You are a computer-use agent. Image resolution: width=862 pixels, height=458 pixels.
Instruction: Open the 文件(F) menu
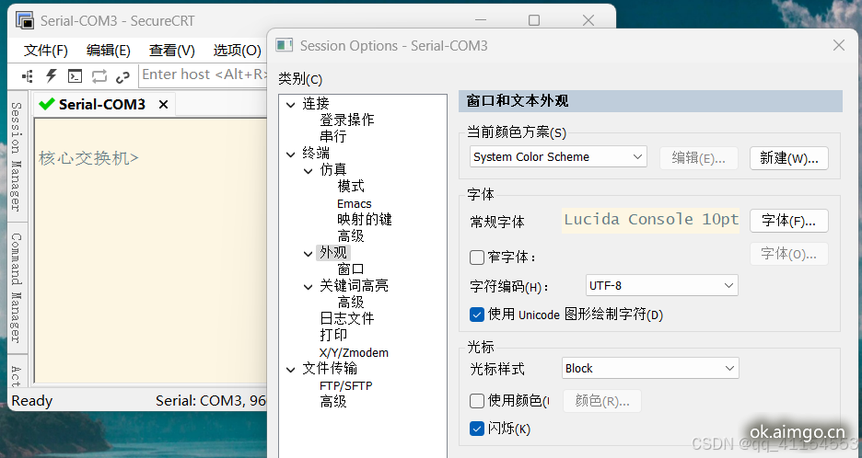[x=46, y=51]
